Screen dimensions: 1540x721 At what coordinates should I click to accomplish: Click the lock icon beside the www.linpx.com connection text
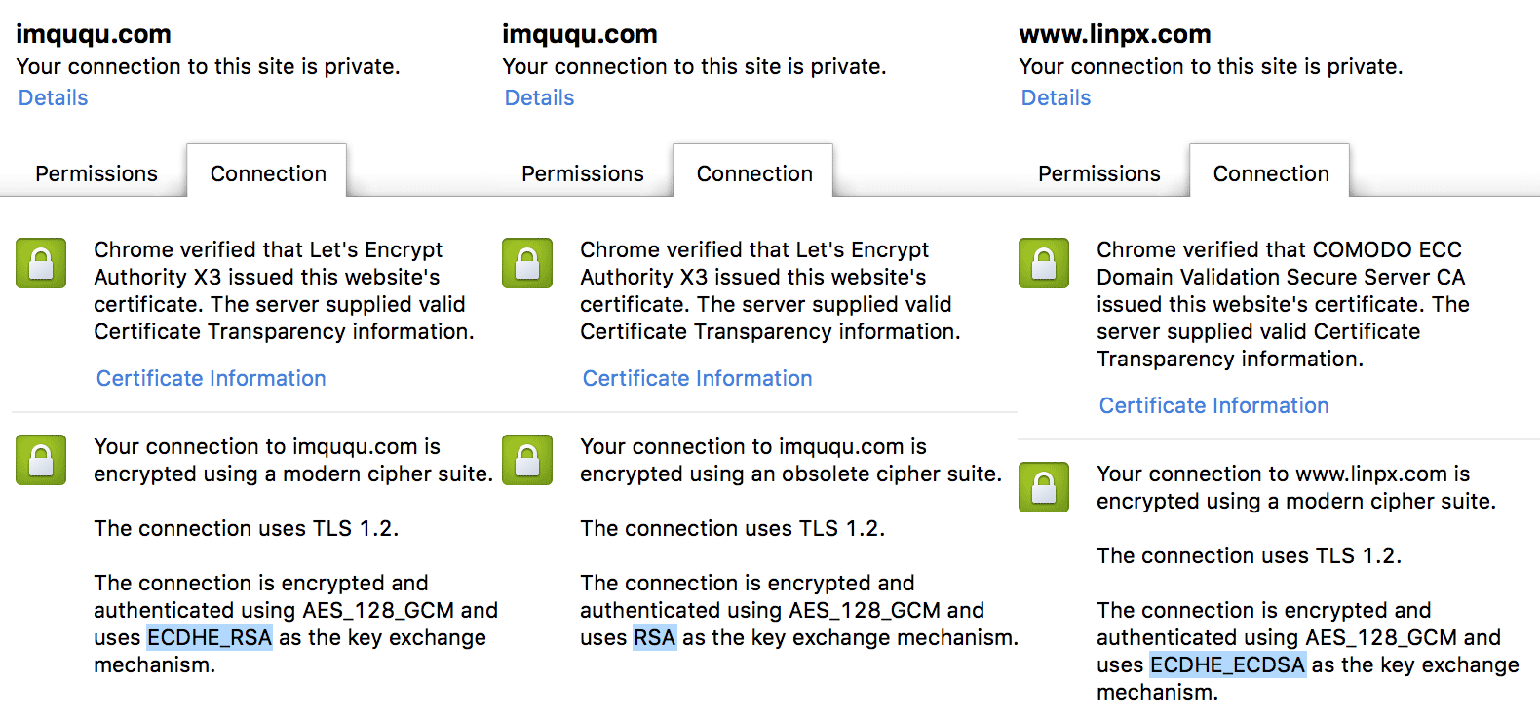[1044, 487]
